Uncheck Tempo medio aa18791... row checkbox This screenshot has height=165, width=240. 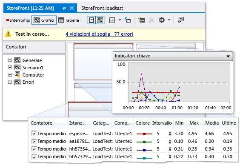pyautogui.click(x=34, y=141)
